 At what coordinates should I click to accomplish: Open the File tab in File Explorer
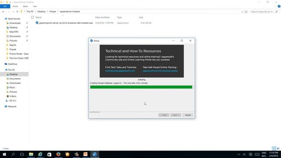tap(5, 6)
